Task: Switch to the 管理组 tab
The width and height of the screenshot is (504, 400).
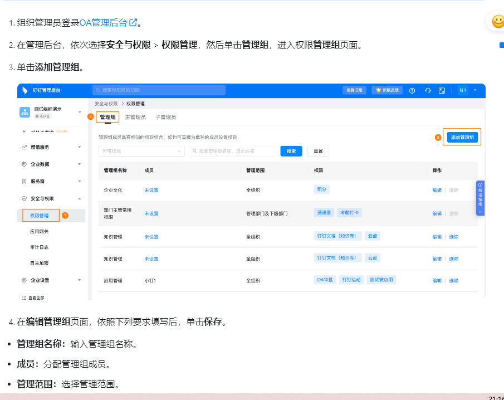Action: click(x=107, y=117)
